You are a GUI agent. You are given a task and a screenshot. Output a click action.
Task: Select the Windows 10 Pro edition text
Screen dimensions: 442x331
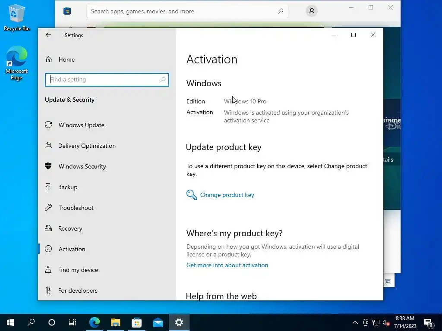tap(245, 101)
